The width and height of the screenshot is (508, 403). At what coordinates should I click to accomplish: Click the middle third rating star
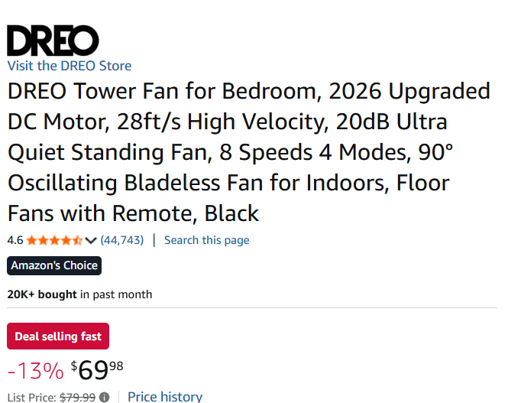point(54,240)
